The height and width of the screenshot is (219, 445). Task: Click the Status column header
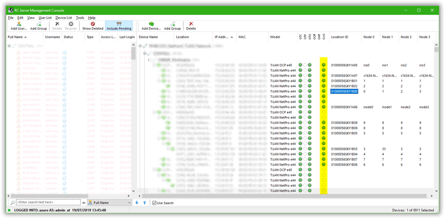coord(73,37)
